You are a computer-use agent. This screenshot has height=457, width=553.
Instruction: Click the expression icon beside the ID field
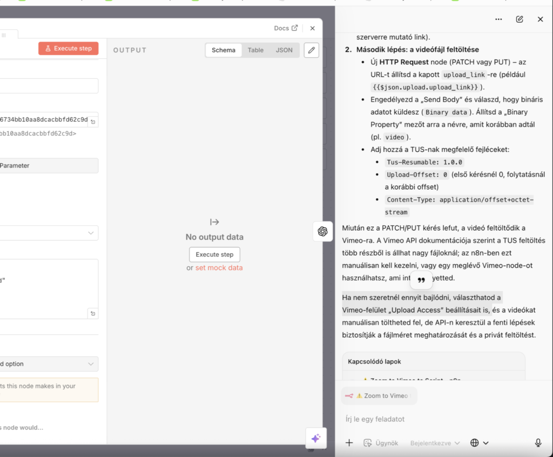(92, 120)
